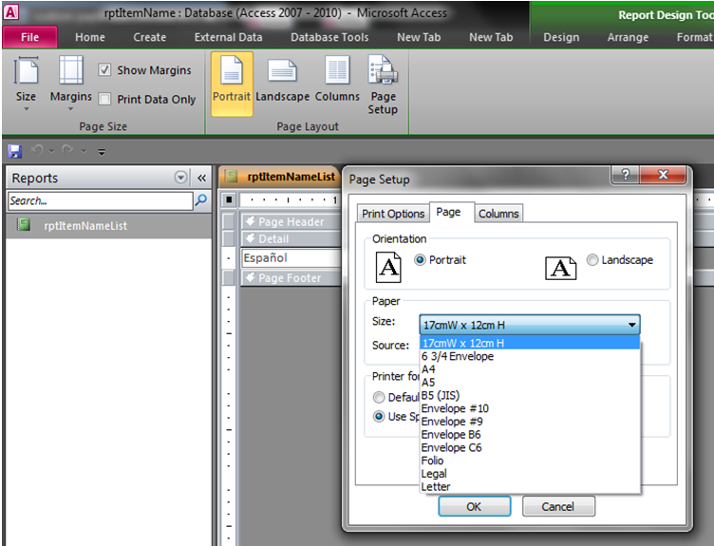Choose 17cmW x 12cm H from size list
The image size is (714, 546).
tap(530, 343)
